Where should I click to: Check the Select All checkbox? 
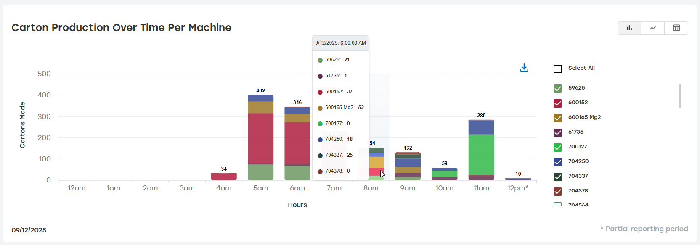pyautogui.click(x=558, y=69)
